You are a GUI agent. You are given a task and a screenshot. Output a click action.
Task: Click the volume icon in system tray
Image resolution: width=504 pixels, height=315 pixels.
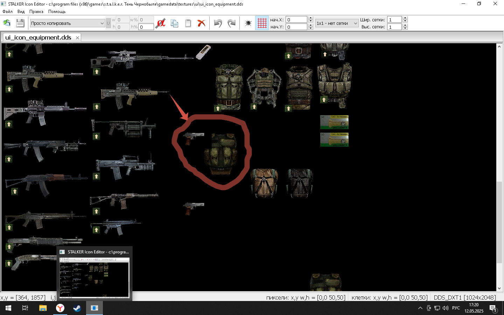(446, 308)
